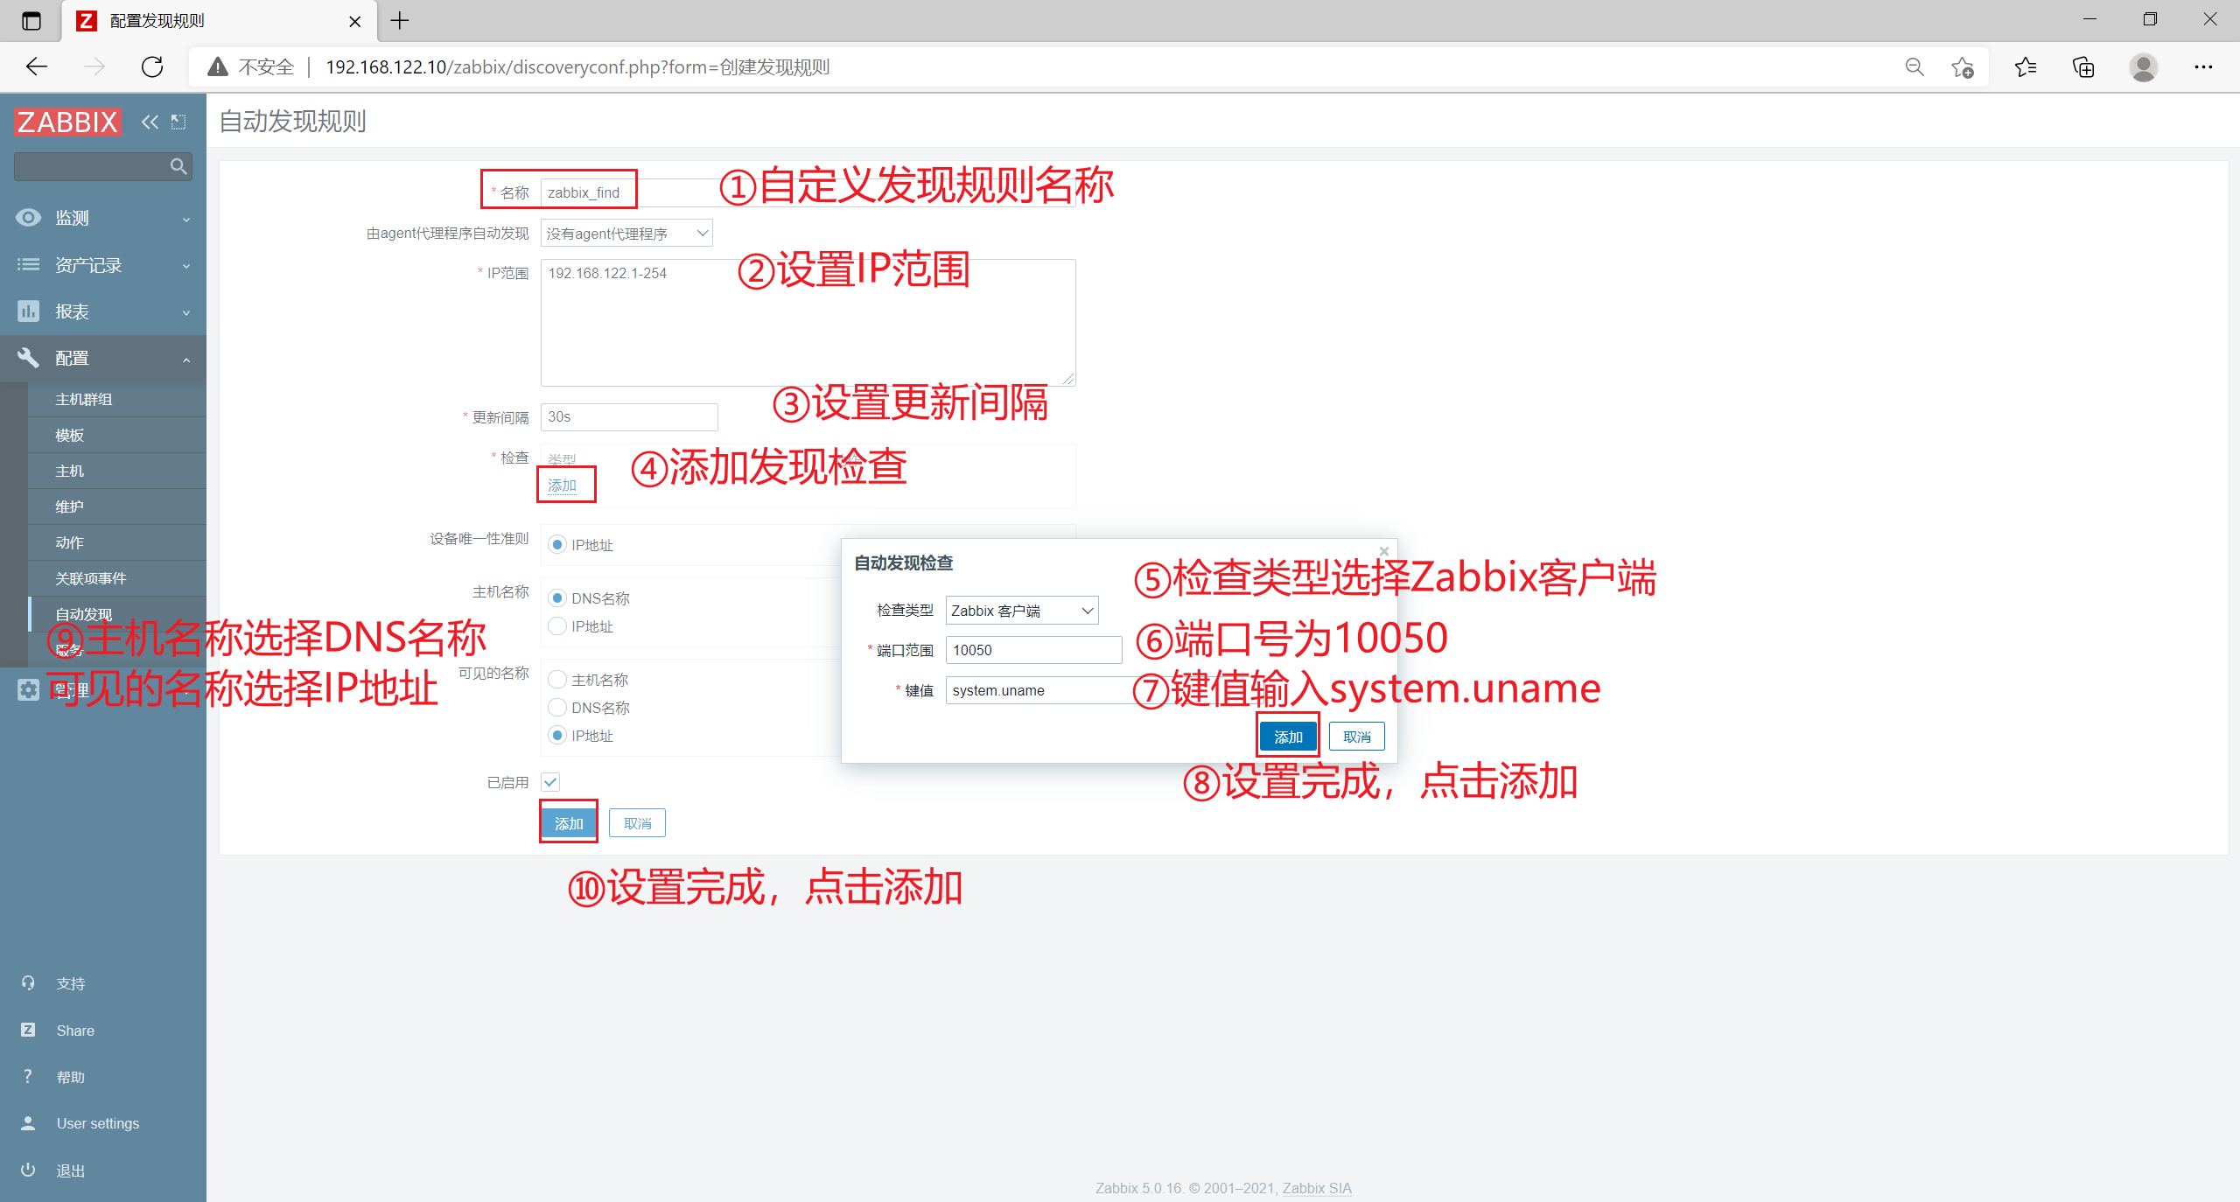Open browser settings and more menu

(x=2203, y=66)
